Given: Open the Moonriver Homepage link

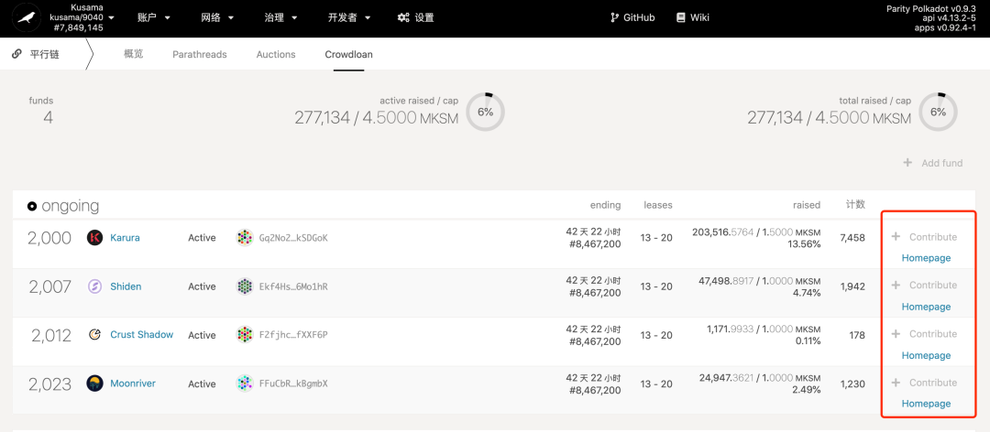Looking at the screenshot, I should click(926, 404).
